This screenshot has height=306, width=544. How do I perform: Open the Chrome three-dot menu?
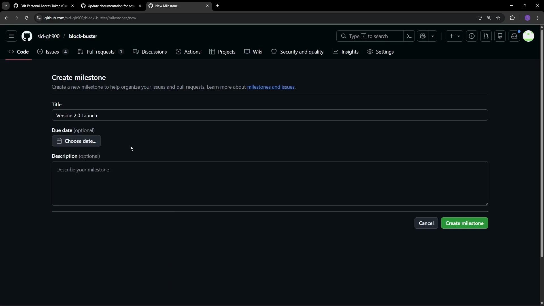[538, 18]
